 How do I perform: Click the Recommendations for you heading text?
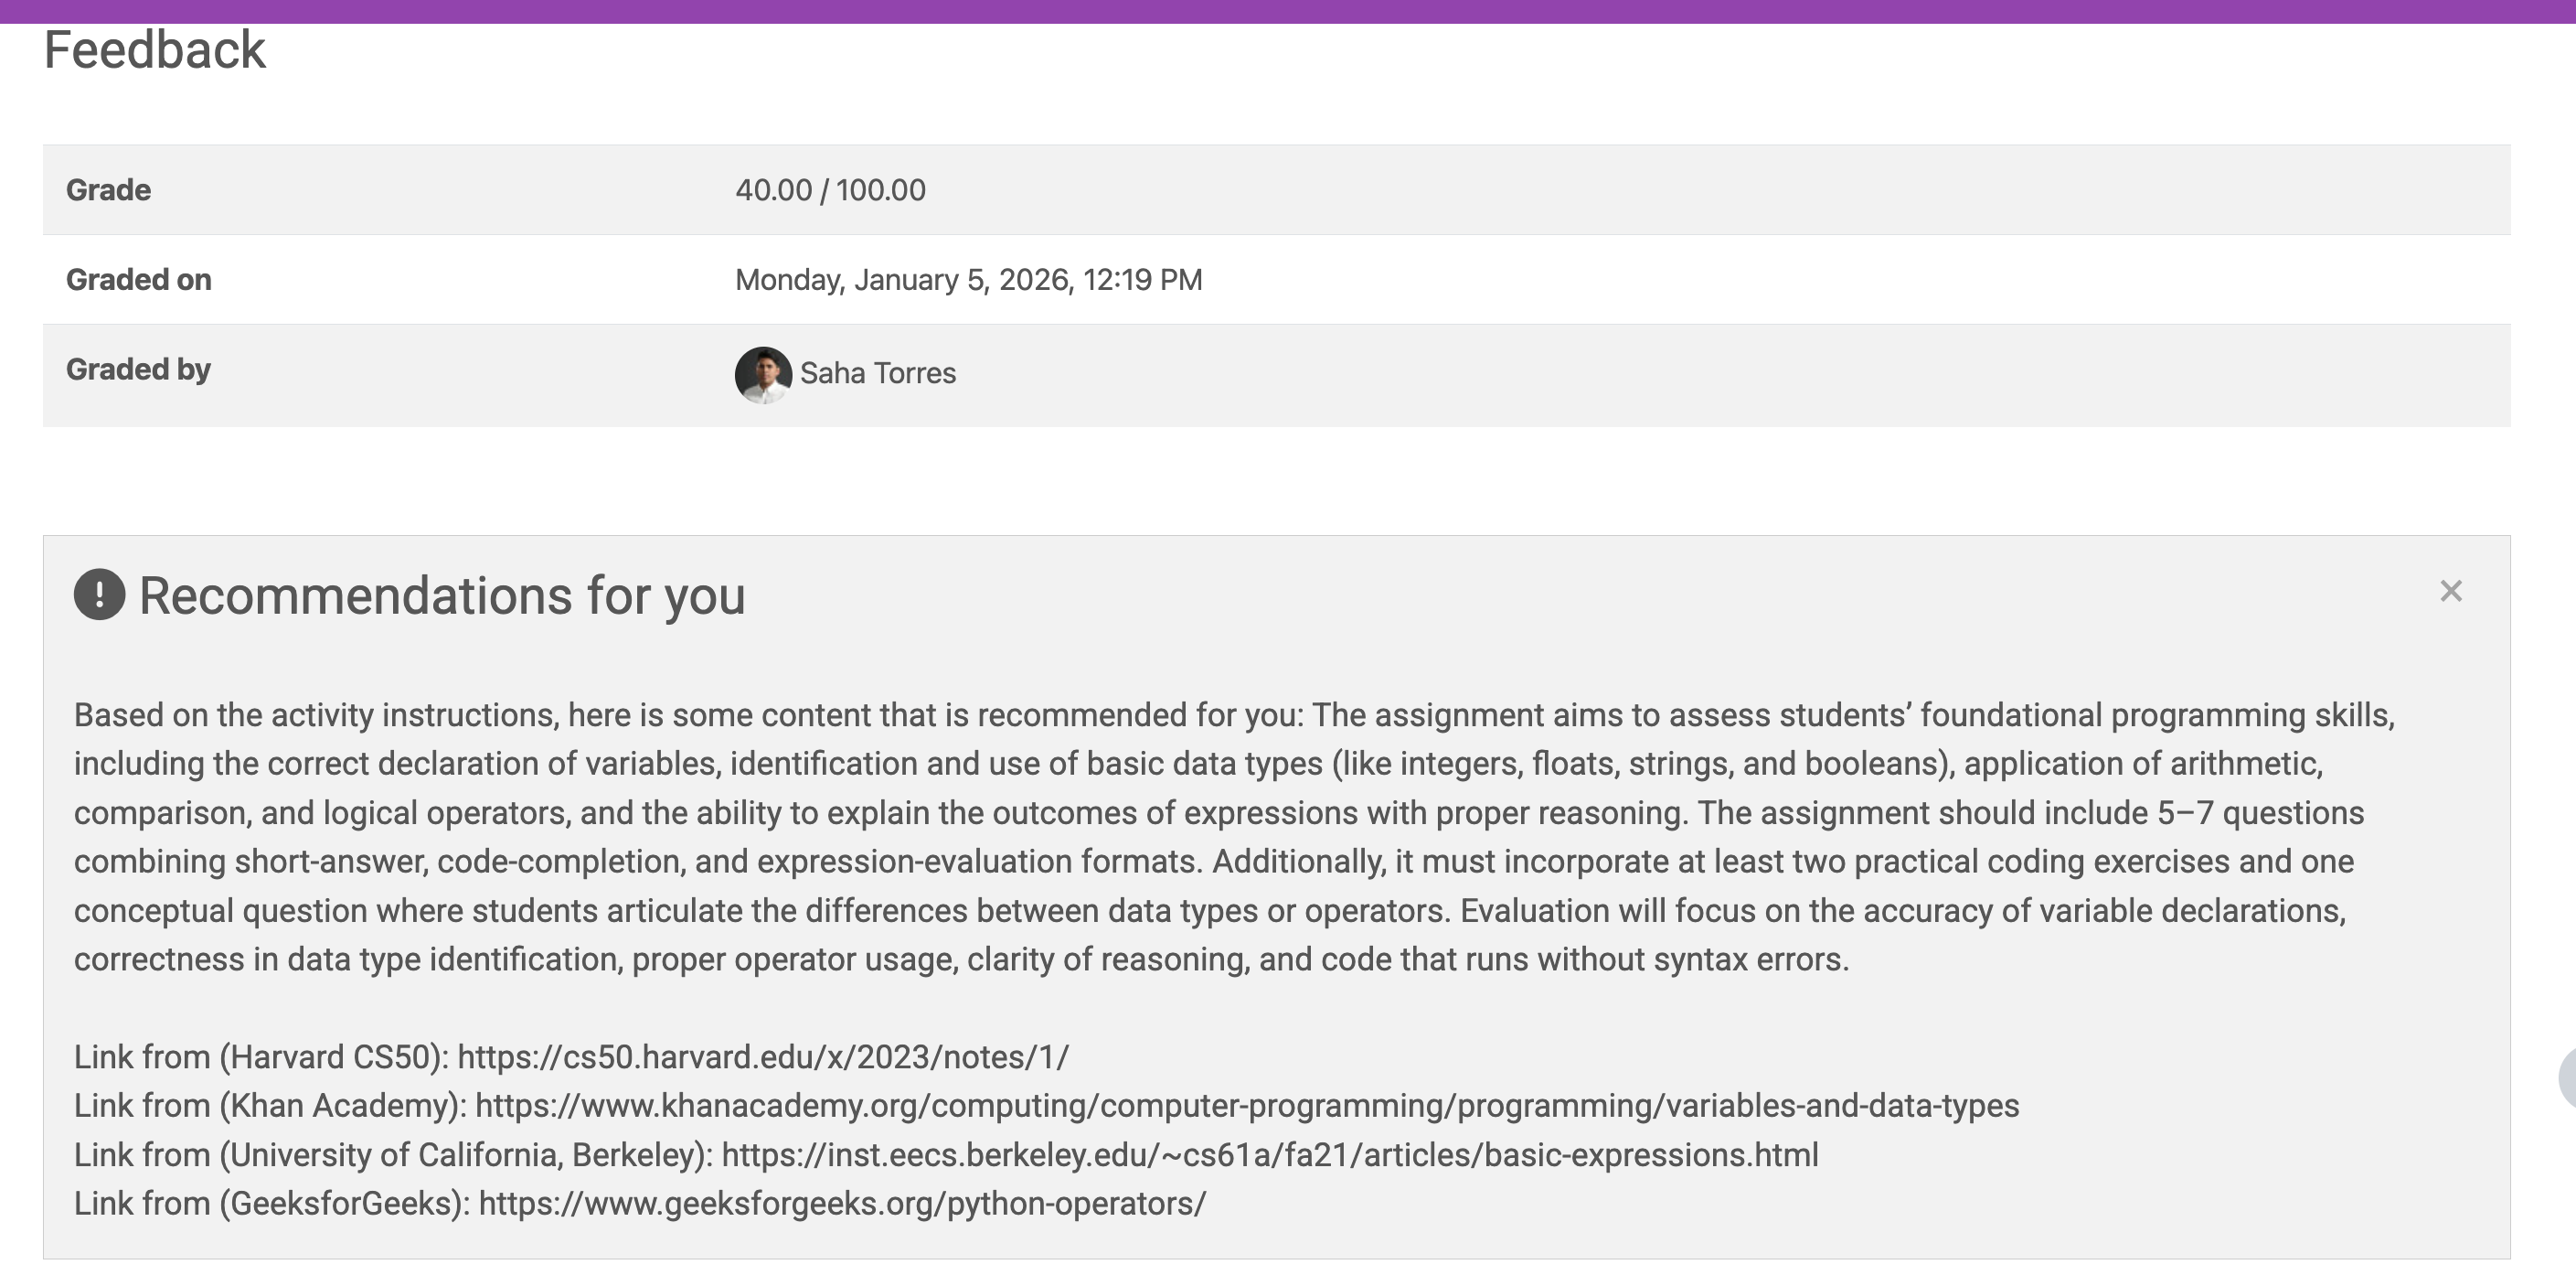pos(442,595)
